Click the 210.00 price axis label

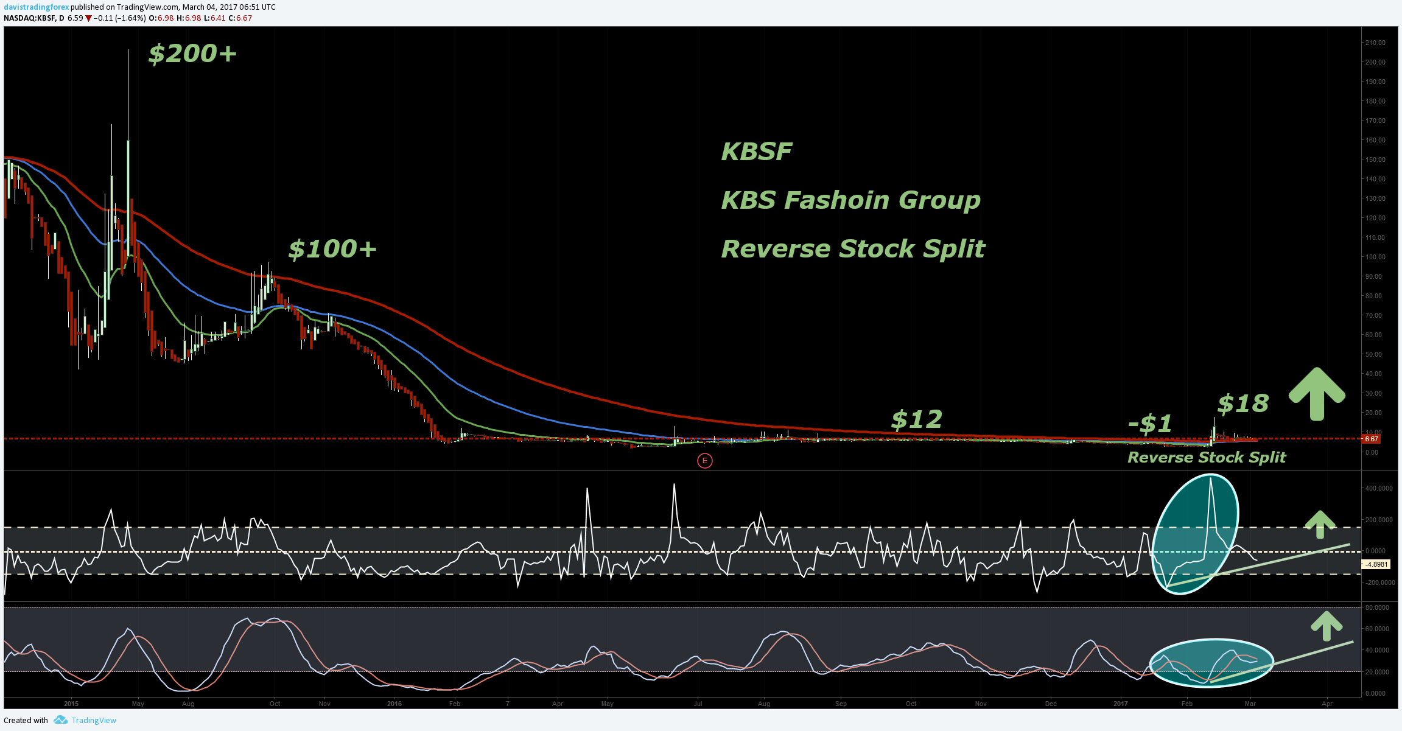[x=1375, y=43]
